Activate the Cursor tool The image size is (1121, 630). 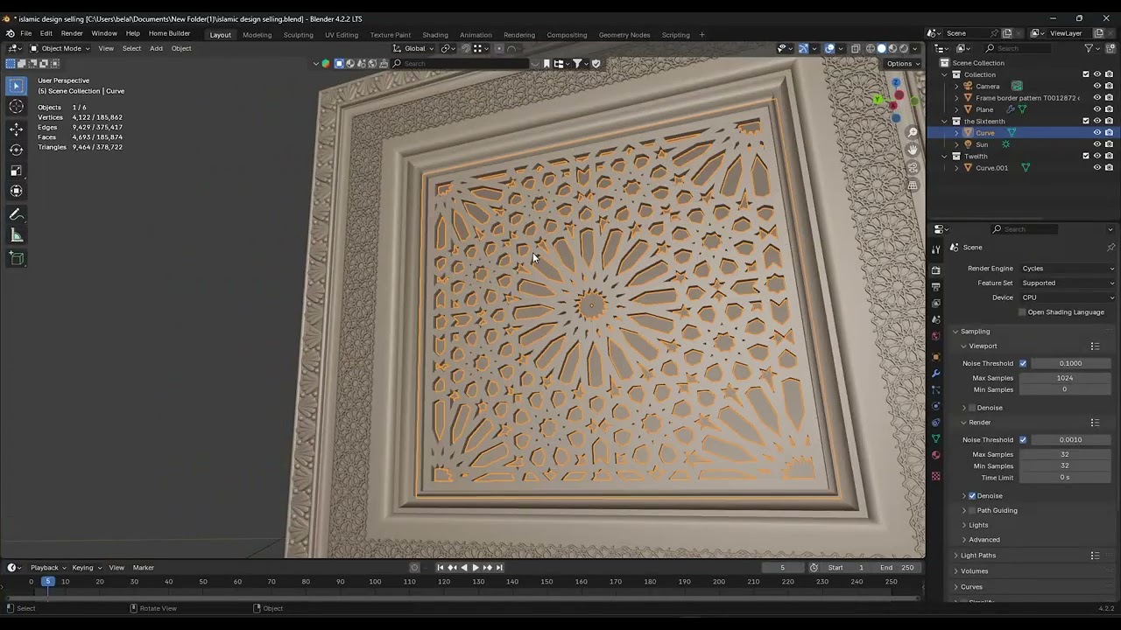(16, 107)
